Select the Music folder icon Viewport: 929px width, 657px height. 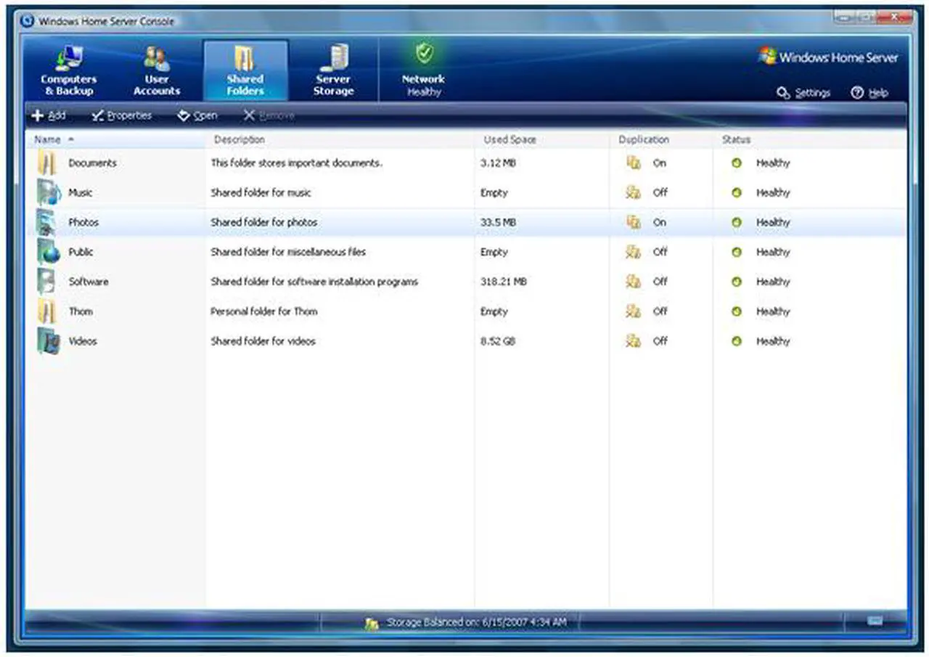(x=49, y=193)
